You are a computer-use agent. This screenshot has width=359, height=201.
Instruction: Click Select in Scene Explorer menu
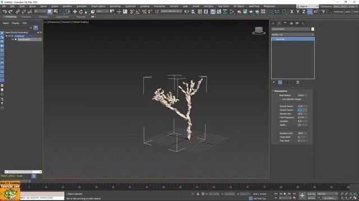(6, 23)
